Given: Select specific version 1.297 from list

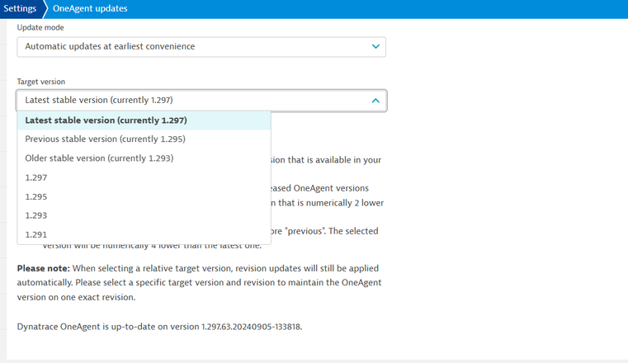Looking at the screenshot, I should 36,177.
